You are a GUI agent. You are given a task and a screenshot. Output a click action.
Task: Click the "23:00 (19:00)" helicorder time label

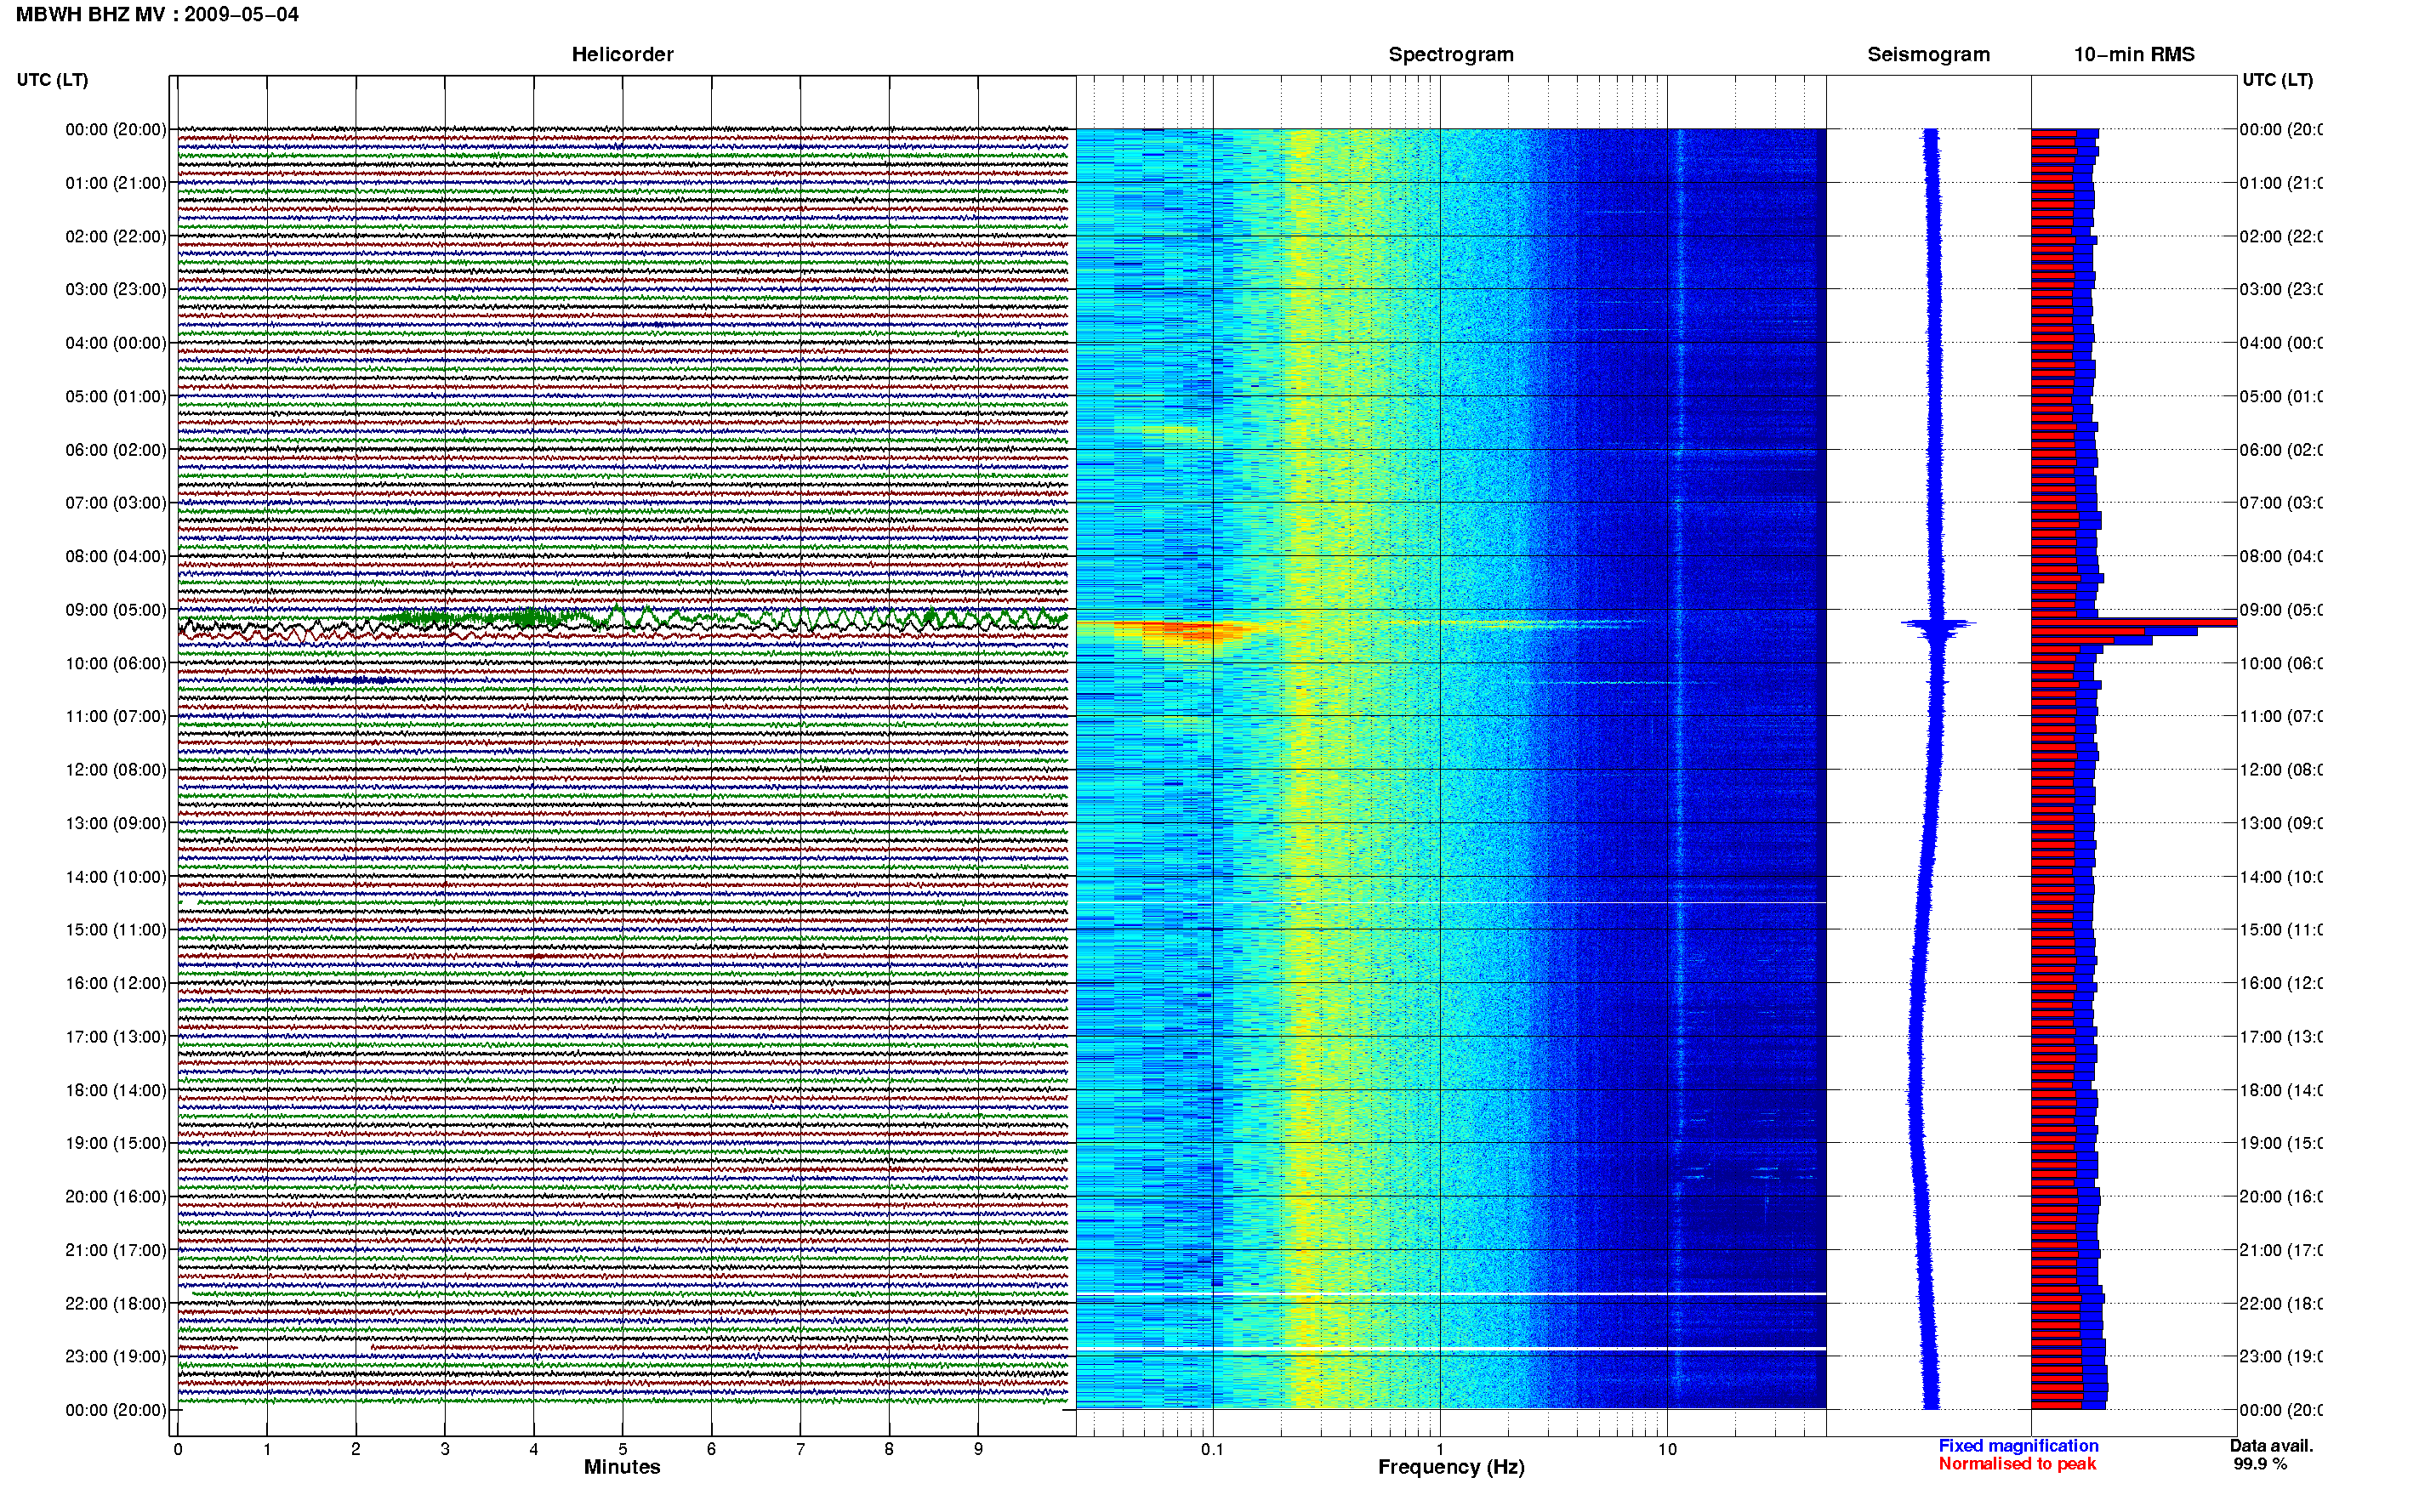click(x=116, y=1357)
